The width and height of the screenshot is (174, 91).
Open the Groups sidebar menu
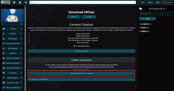[x=12, y=34]
